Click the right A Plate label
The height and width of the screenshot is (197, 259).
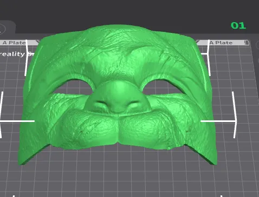[x=221, y=43]
